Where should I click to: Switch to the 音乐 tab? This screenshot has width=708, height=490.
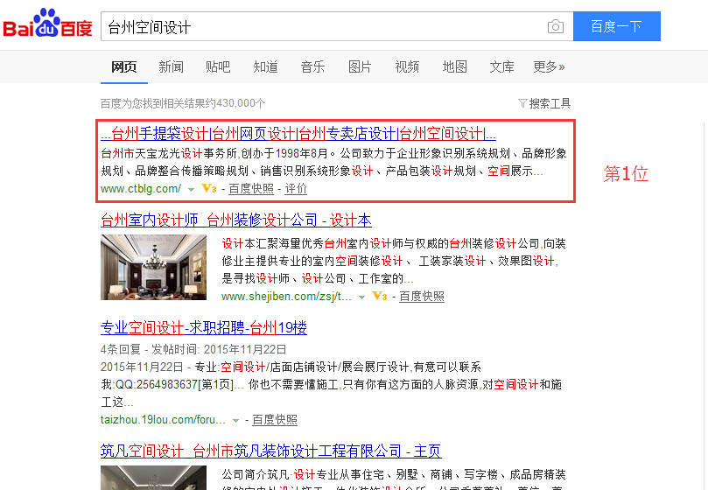point(312,66)
